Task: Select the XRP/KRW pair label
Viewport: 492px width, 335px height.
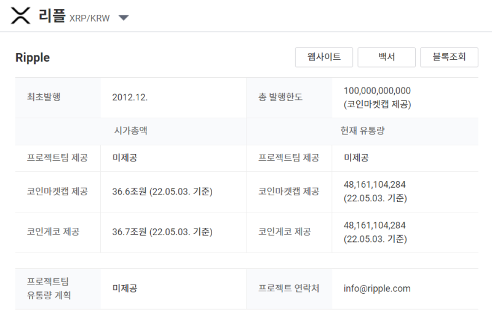Action: (89, 18)
